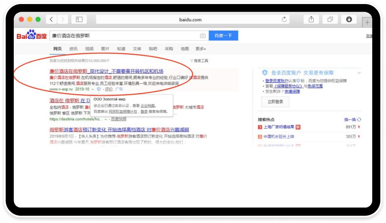Show the Safari sidebar
The width and height of the screenshot is (386, 223).
pyautogui.click(x=79, y=19)
